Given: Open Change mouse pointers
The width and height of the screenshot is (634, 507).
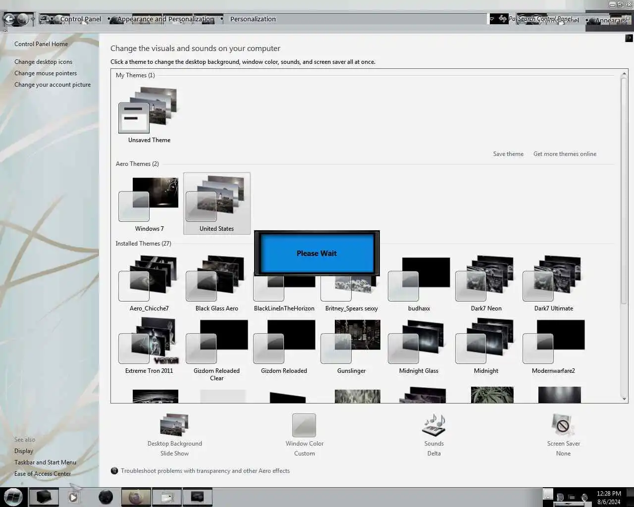Looking at the screenshot, I should 46,73.
